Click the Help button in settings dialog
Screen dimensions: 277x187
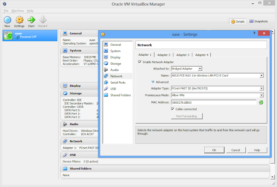click(257, 150)
